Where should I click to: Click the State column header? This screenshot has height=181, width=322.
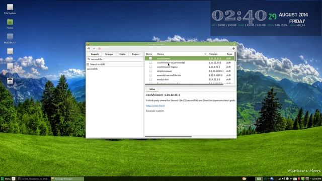[x=149, y=54]
